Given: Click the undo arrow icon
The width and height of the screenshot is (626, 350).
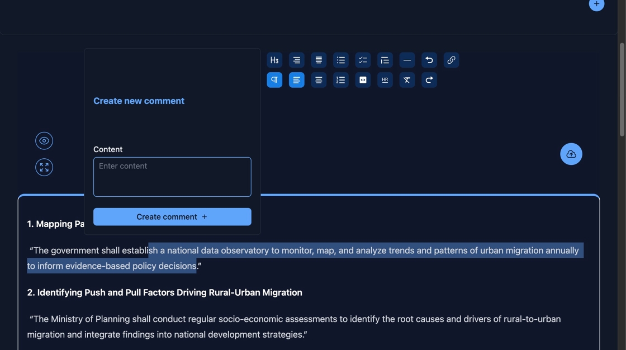Looking at the screenshot, I should pos(429,60).
